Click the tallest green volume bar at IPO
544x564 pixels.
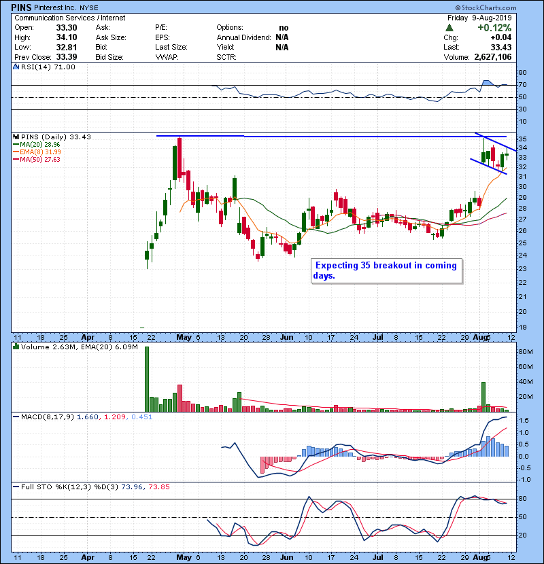pyautogui.click(x=146, y=378)
